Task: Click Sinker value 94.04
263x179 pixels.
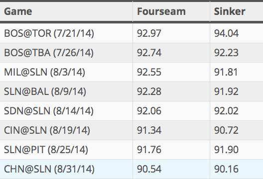Action: [226, 33]
